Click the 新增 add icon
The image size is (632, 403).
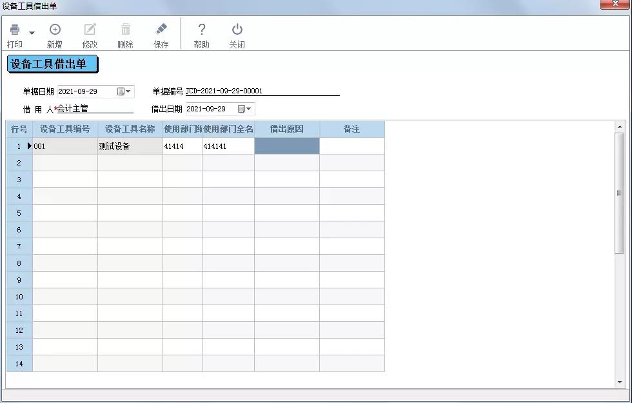click(x=55, y=30)
